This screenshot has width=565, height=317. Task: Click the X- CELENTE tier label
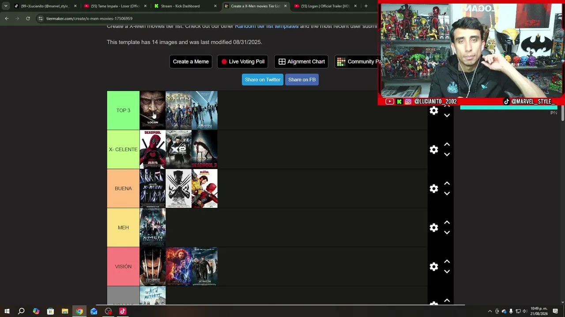pyautogui.click(x=123, y=150)
